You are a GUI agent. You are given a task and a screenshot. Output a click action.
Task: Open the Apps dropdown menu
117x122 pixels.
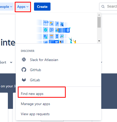[23, 7]
